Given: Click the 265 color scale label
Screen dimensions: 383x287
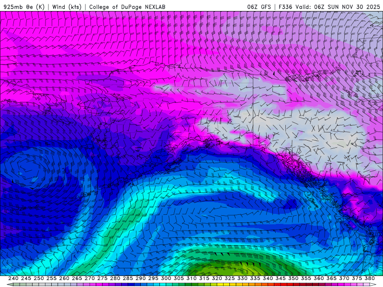Looking at the screenshot, I should point(77,278).
